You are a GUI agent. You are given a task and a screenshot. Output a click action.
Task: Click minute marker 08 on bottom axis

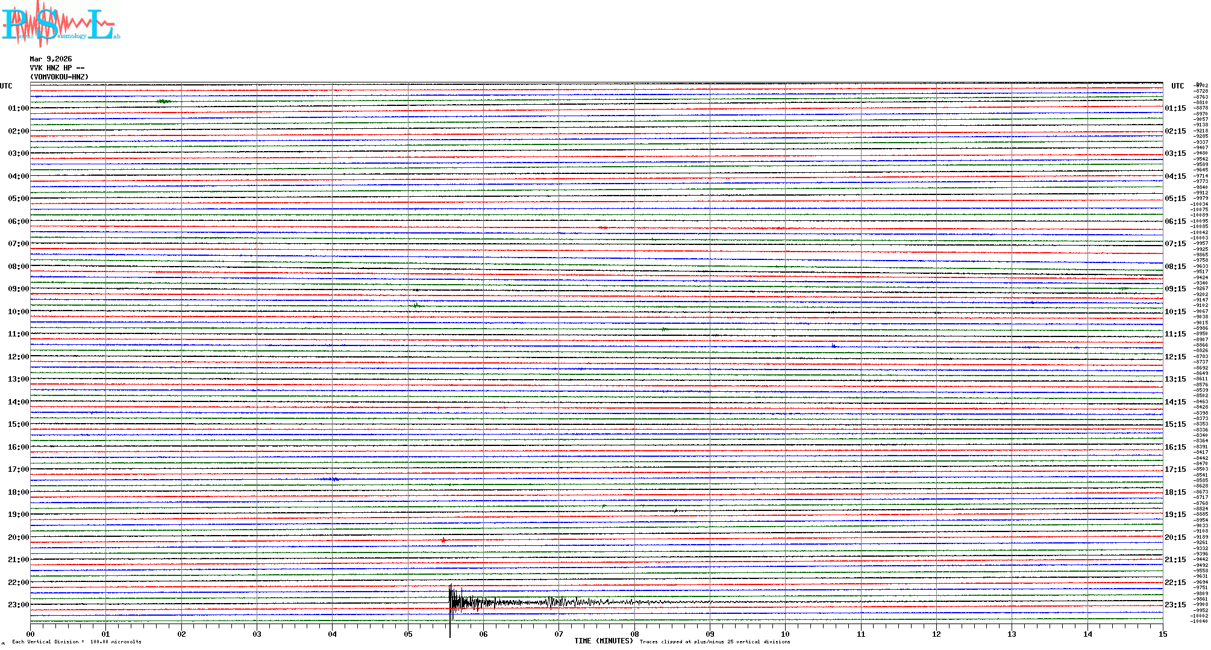pyautogui.click(x=634, y=634)
